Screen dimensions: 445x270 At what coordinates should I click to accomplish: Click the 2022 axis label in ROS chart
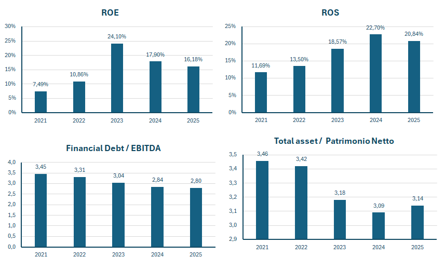click(x=299, y=120)
